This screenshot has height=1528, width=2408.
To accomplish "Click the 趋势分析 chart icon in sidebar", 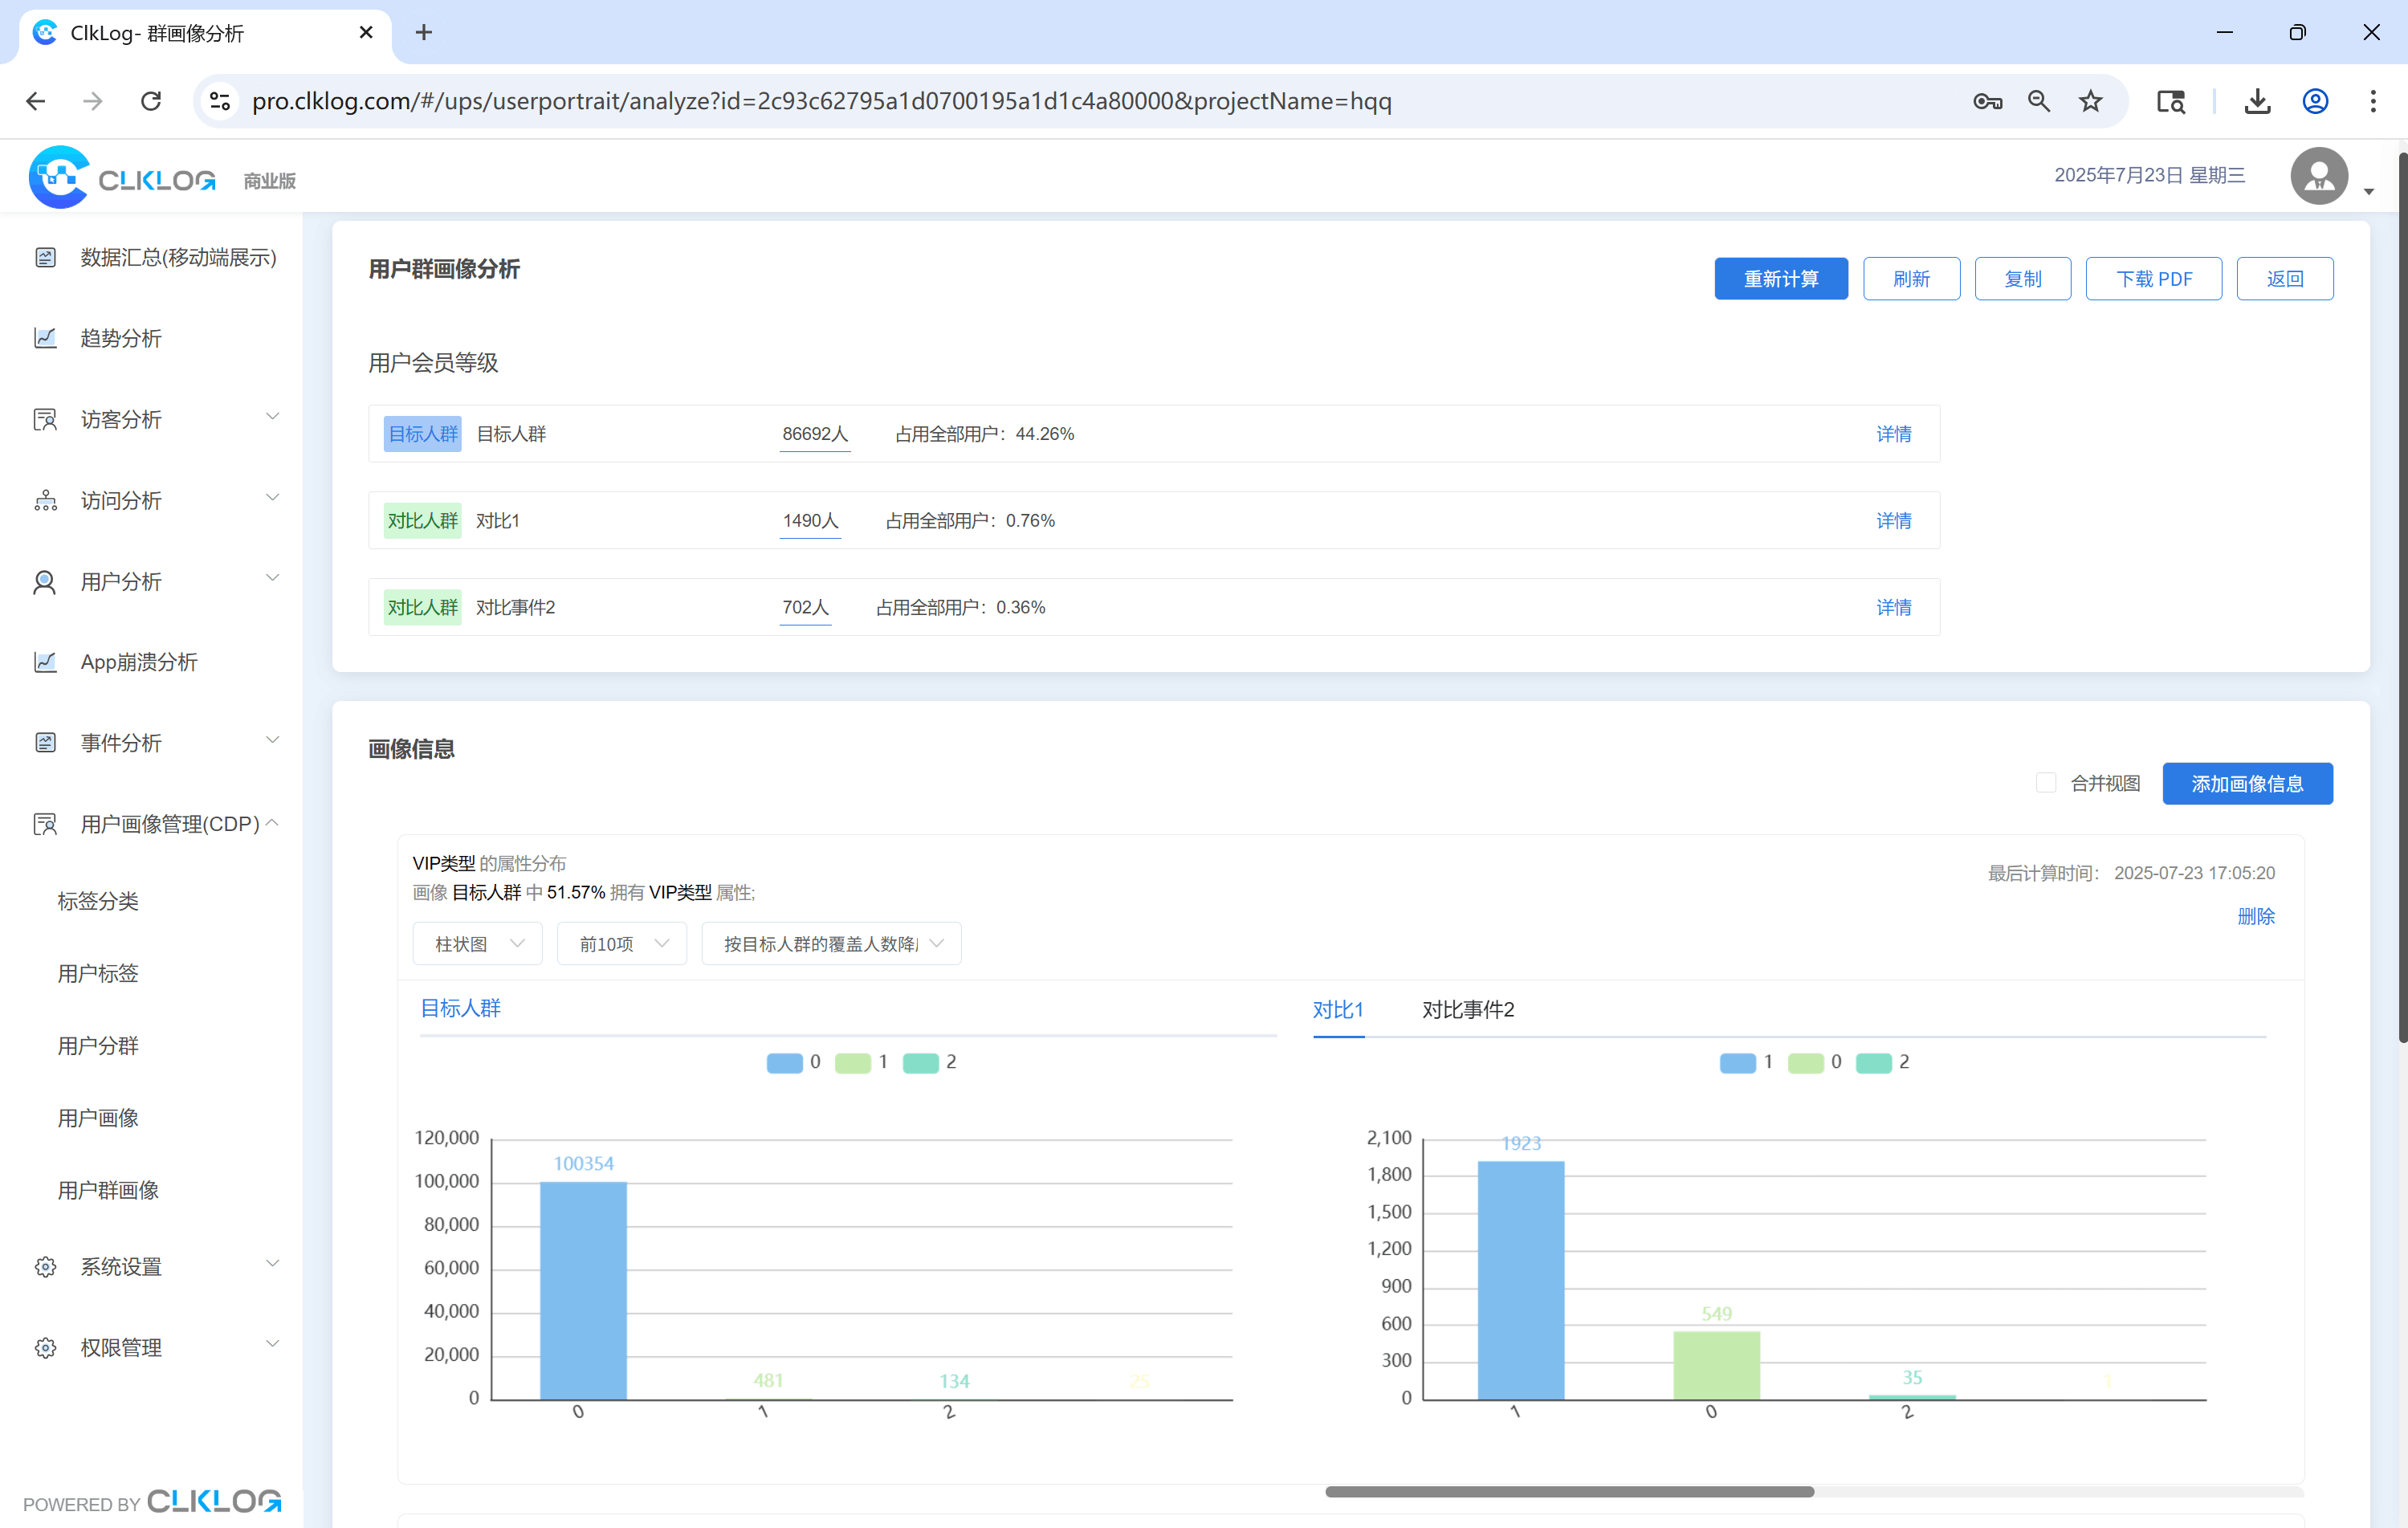I will [45, 338].
